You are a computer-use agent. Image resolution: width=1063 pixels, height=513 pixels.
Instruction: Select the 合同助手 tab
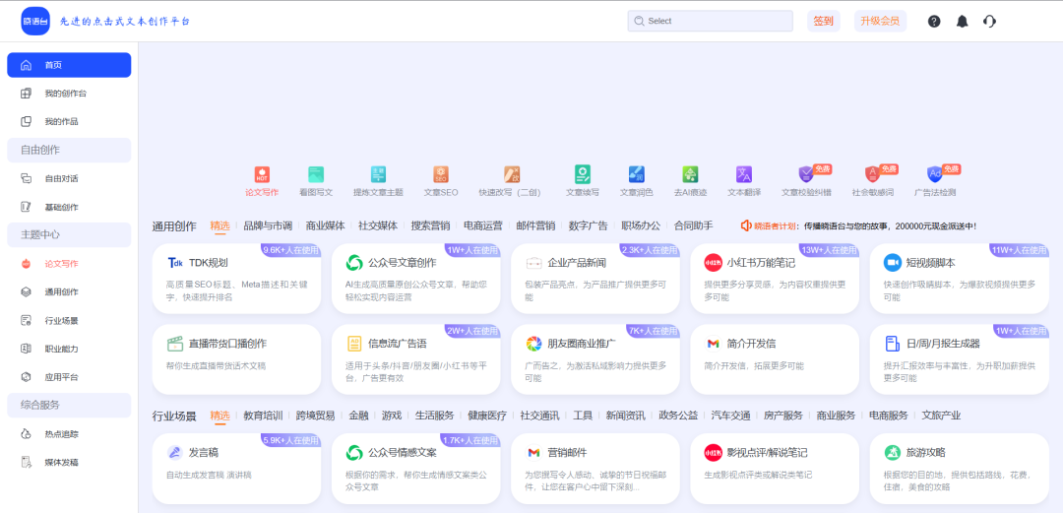(694, 225)
